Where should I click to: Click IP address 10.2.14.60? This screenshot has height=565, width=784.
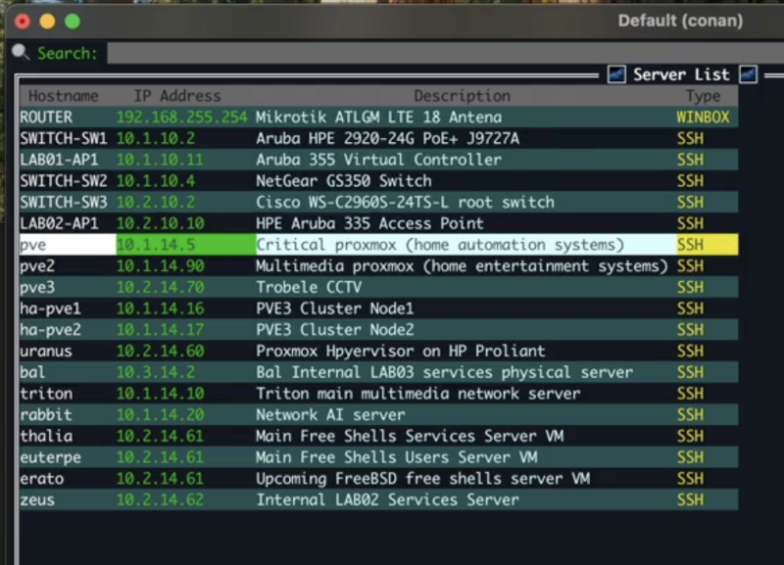click(161, 352)
